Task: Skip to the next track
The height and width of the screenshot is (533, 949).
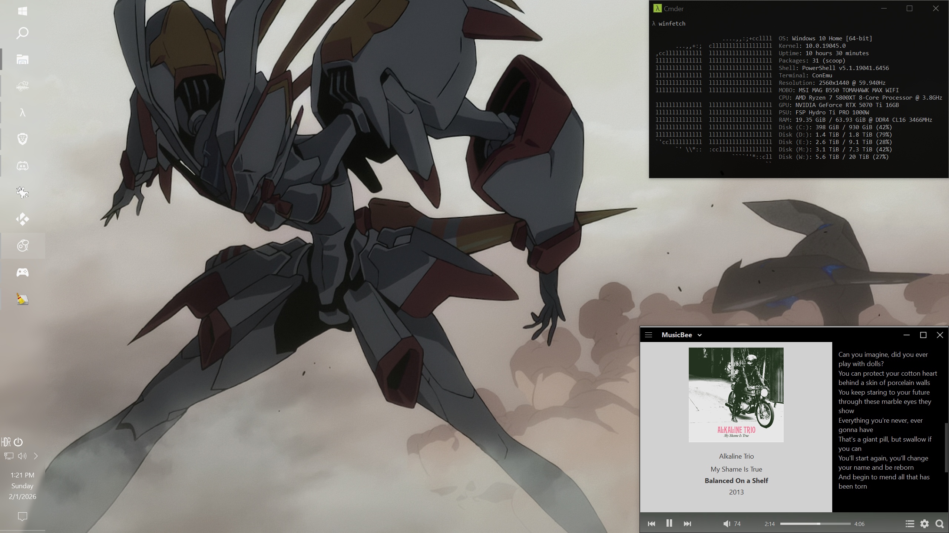Action: pyautogui.click(x=687, y=523)
